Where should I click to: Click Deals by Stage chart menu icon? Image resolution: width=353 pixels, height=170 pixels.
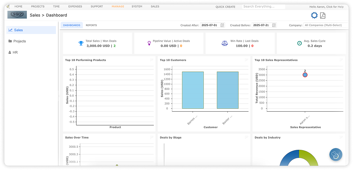click(x=247, y=137)
